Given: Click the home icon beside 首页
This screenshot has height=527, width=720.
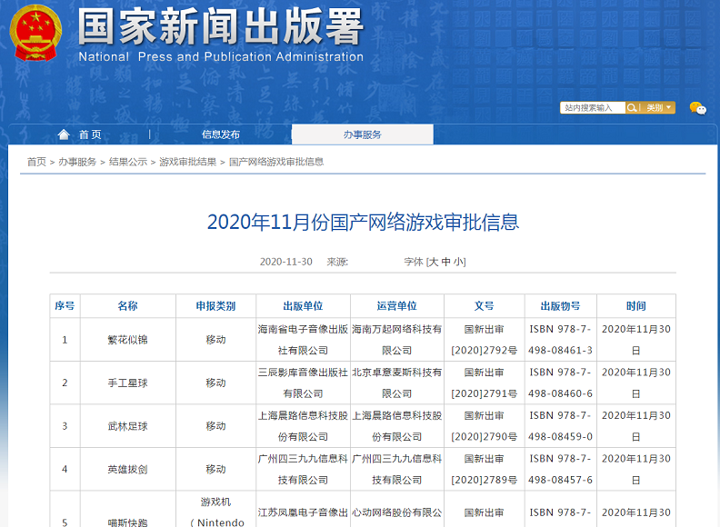Looking at the screenshot, I should coord(64,134).
